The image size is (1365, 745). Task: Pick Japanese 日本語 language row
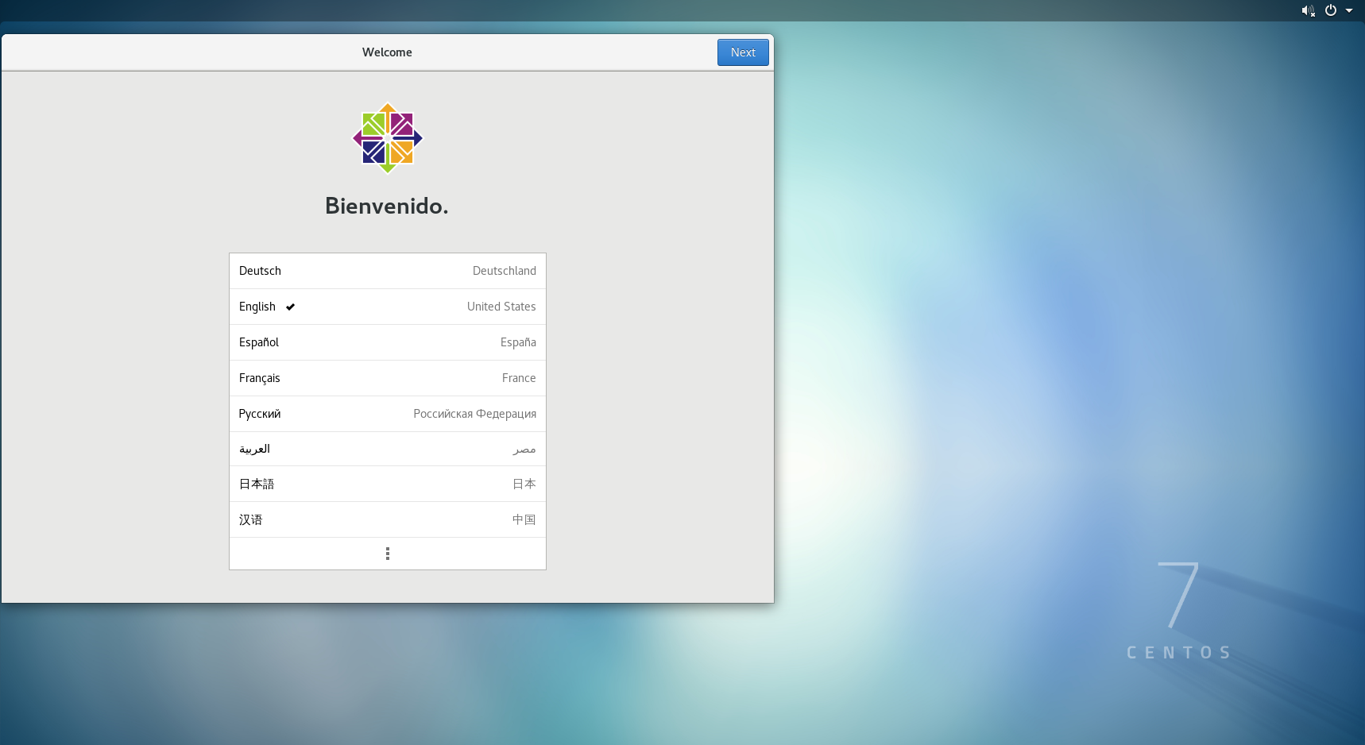388,484
